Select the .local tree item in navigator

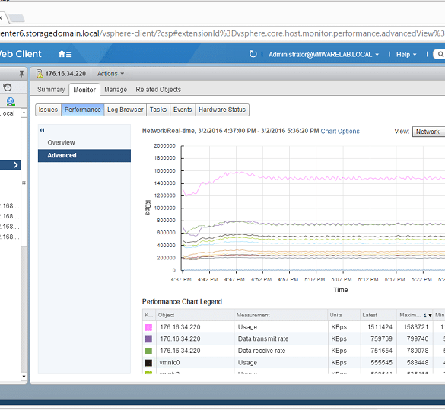tap(8, 113)
